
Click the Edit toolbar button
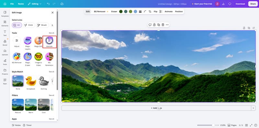coord(88,12)
